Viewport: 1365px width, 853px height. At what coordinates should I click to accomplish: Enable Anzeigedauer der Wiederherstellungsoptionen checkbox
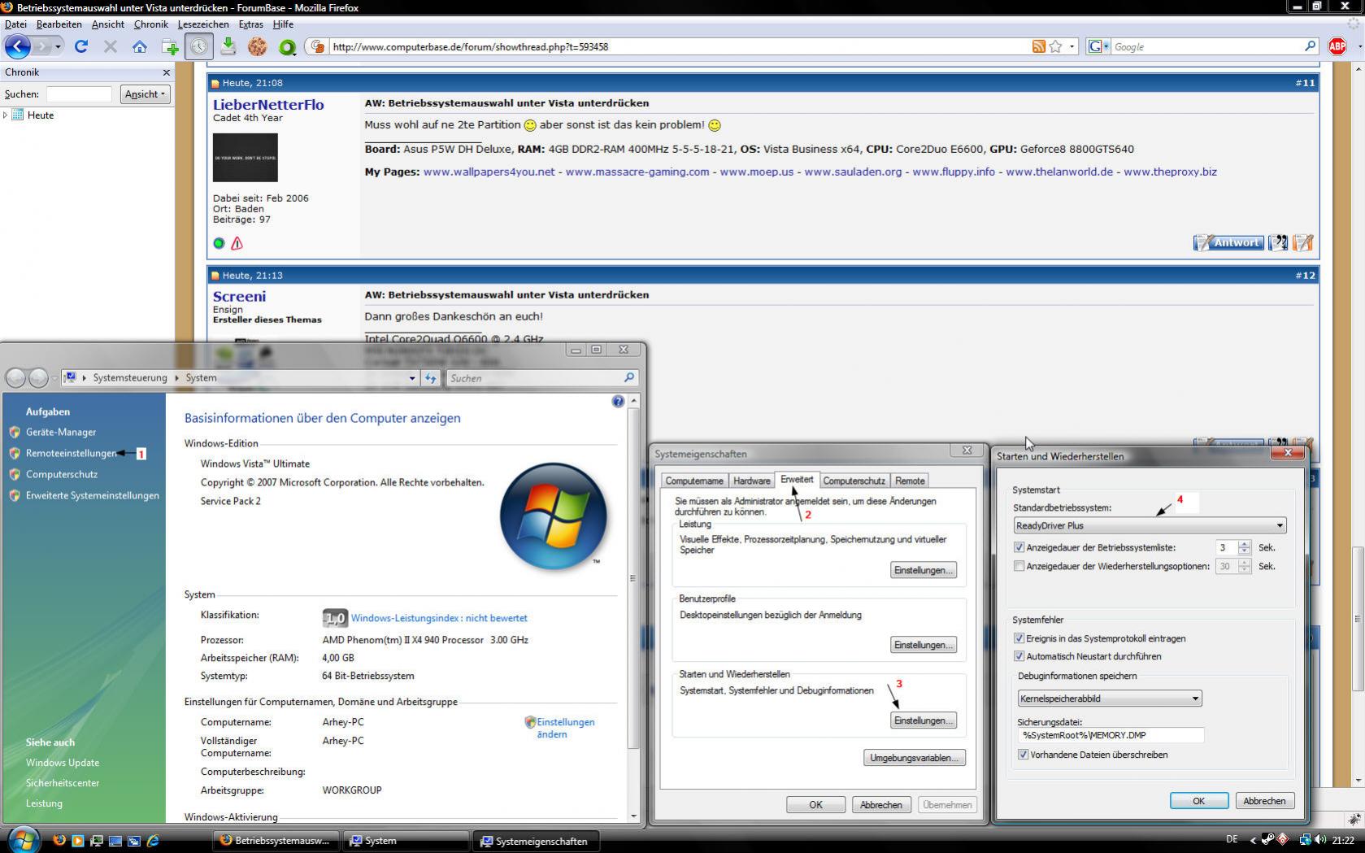(x=1019, y=566)
